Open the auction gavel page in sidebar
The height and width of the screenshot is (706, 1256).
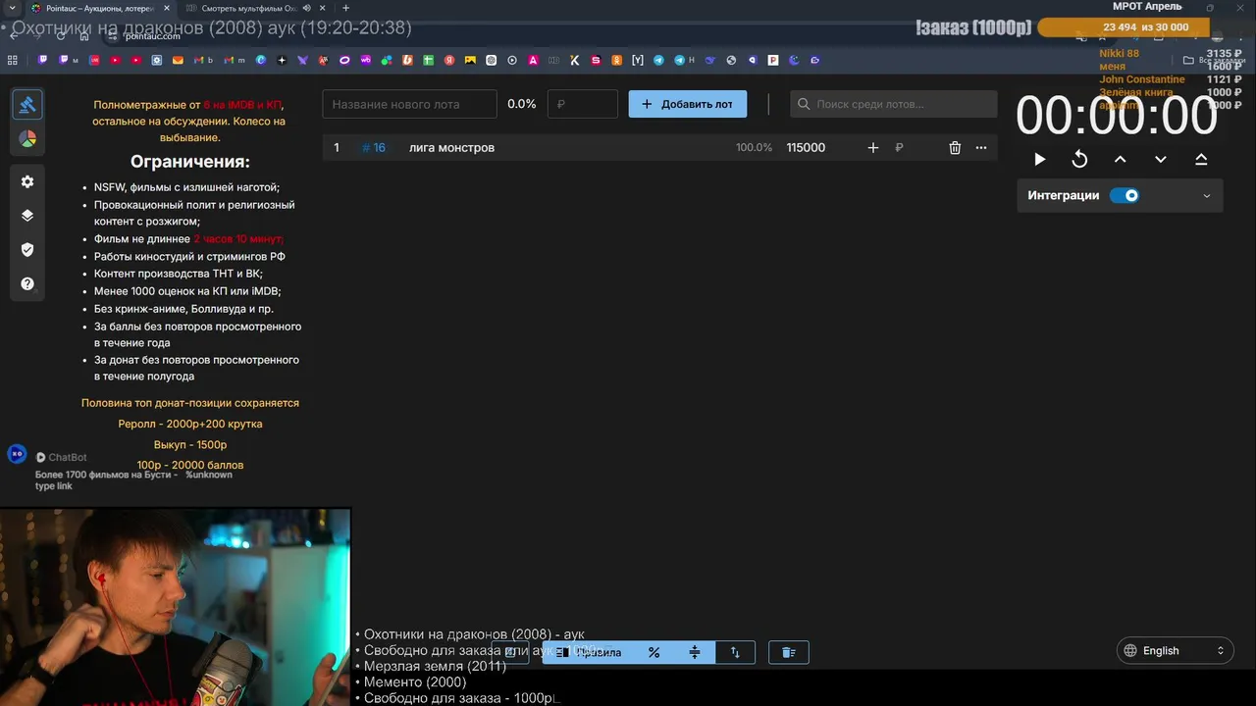click(x=27, y=104)
